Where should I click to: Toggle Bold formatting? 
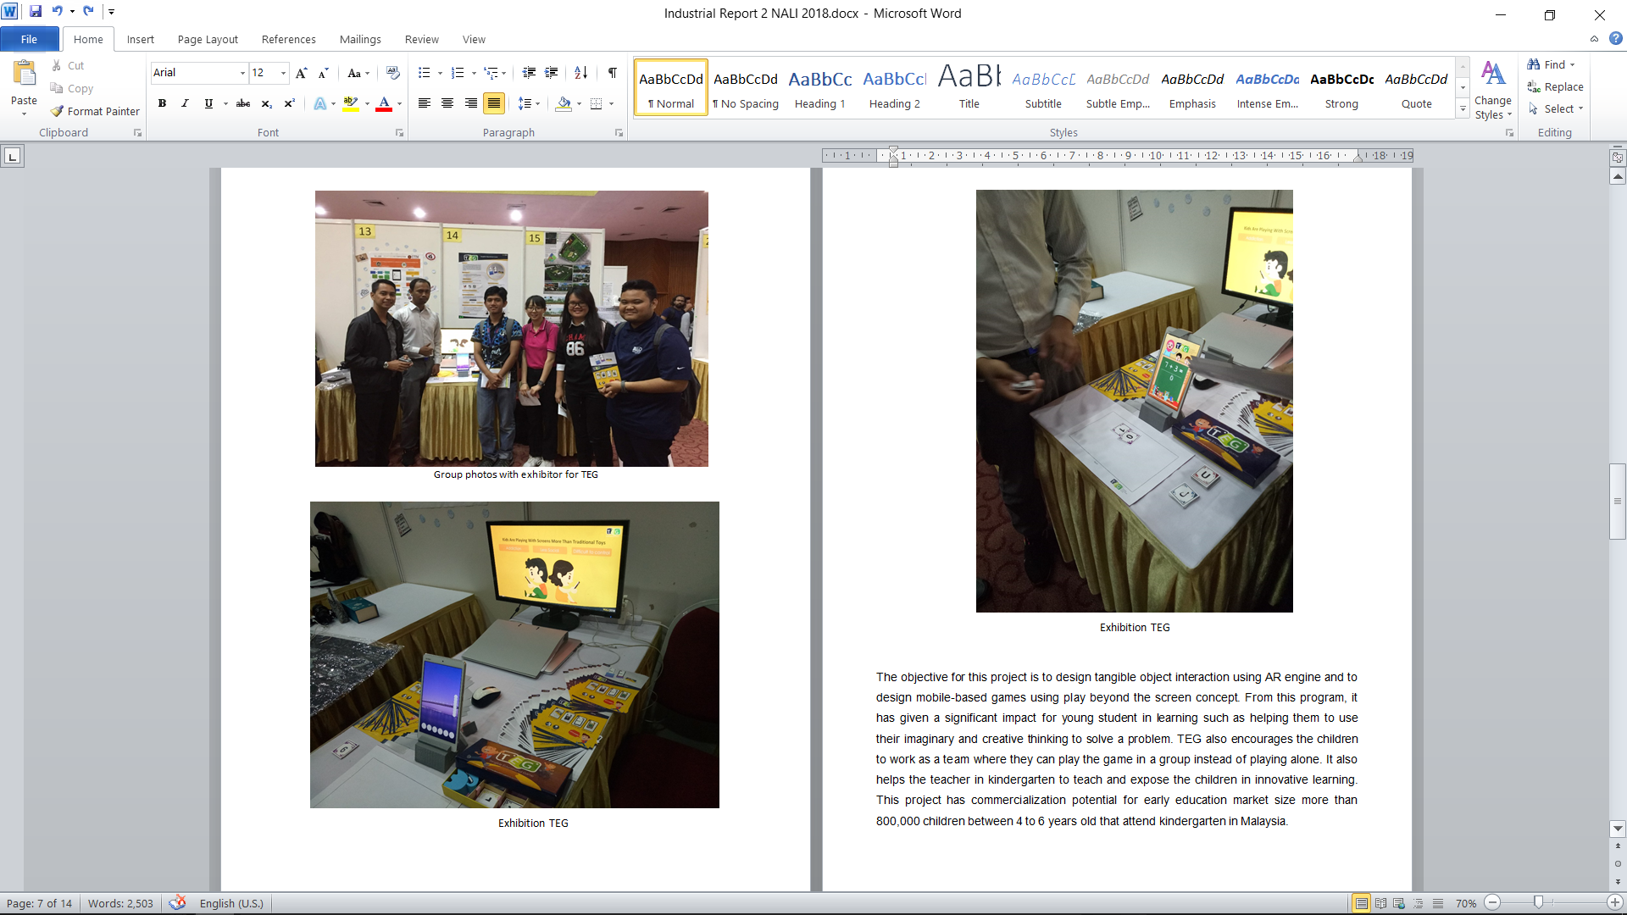[x=162, y=103]
